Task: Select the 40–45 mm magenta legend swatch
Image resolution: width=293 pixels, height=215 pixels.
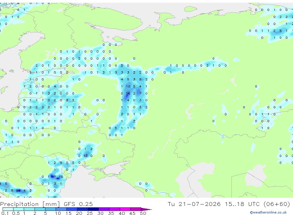Action: 125,209
